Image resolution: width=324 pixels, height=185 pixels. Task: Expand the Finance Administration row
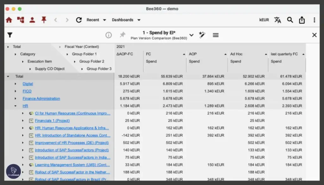coord(15,98)
